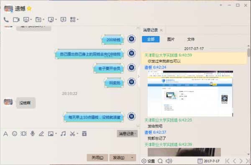The width and height of the screenshot is (251, 165).
Task: Go to last page of message history
Action: [x=248, y=161]
